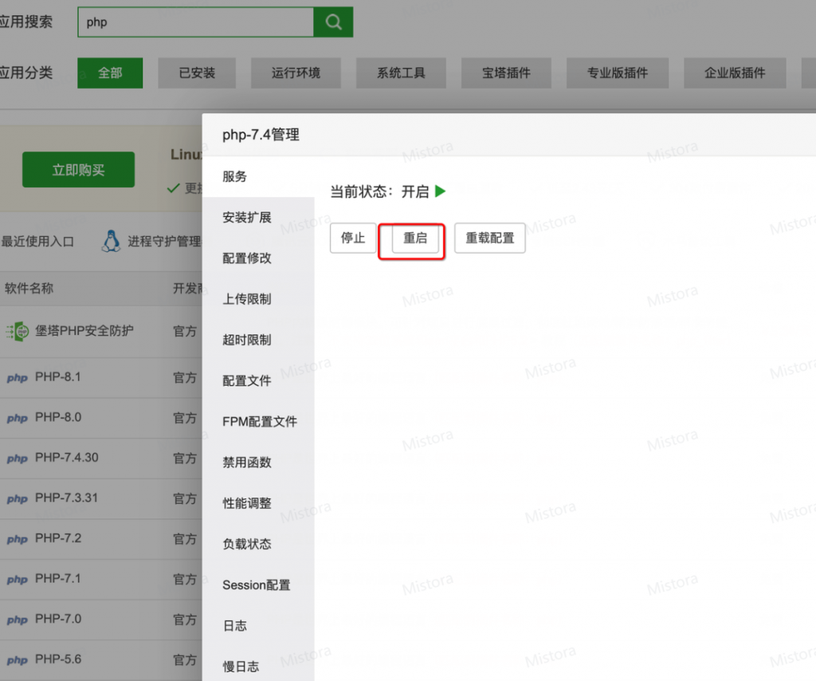Screen dimensions: 816x681
Task: Click the green running-status play icon
Action: 440,191
